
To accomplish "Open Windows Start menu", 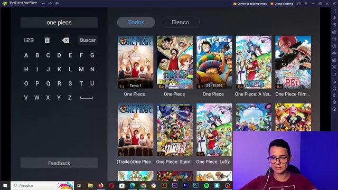I will point(5,185).
